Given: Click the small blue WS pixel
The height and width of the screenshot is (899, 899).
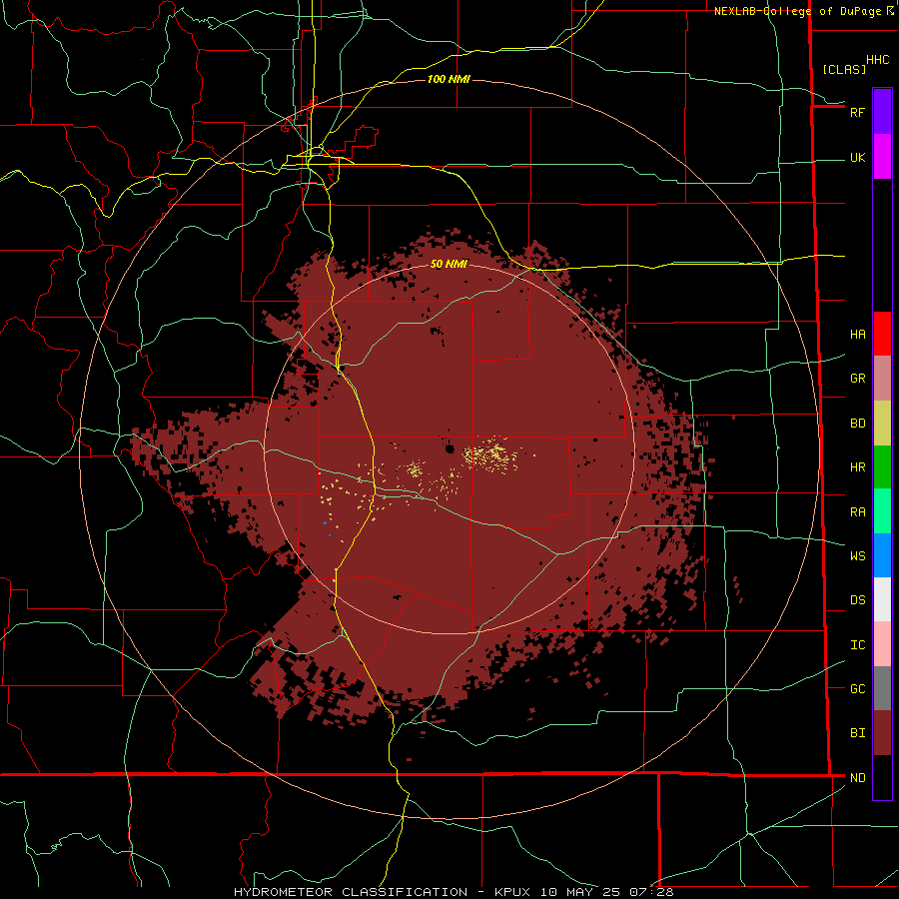Looking at the screenshot, I should point(325,522).
